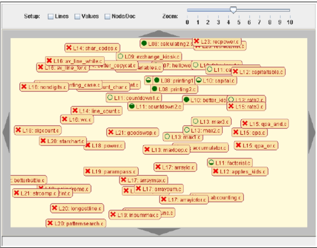The height and width of the screenshot is (248, 317).
Task: Select the L20: starchart.c node
Action: (x=63, y=141)
